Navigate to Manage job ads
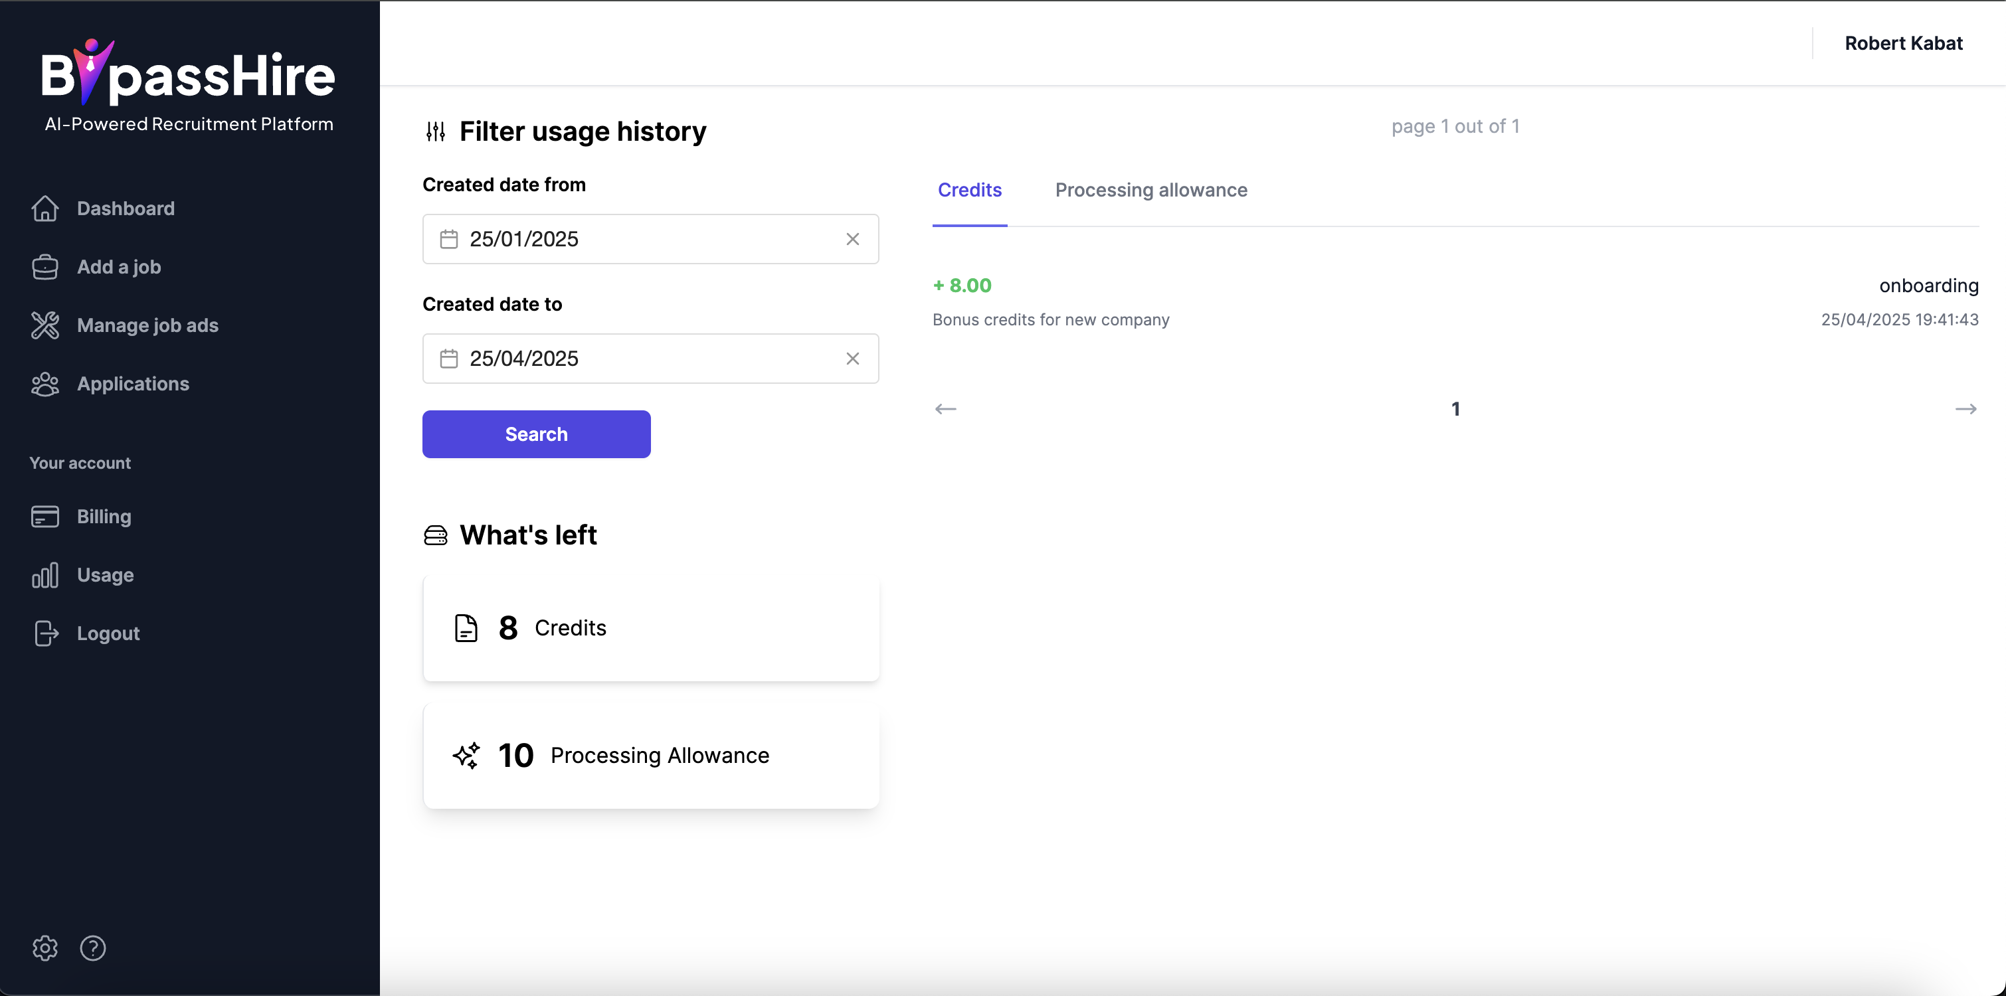 pos(147,325)
